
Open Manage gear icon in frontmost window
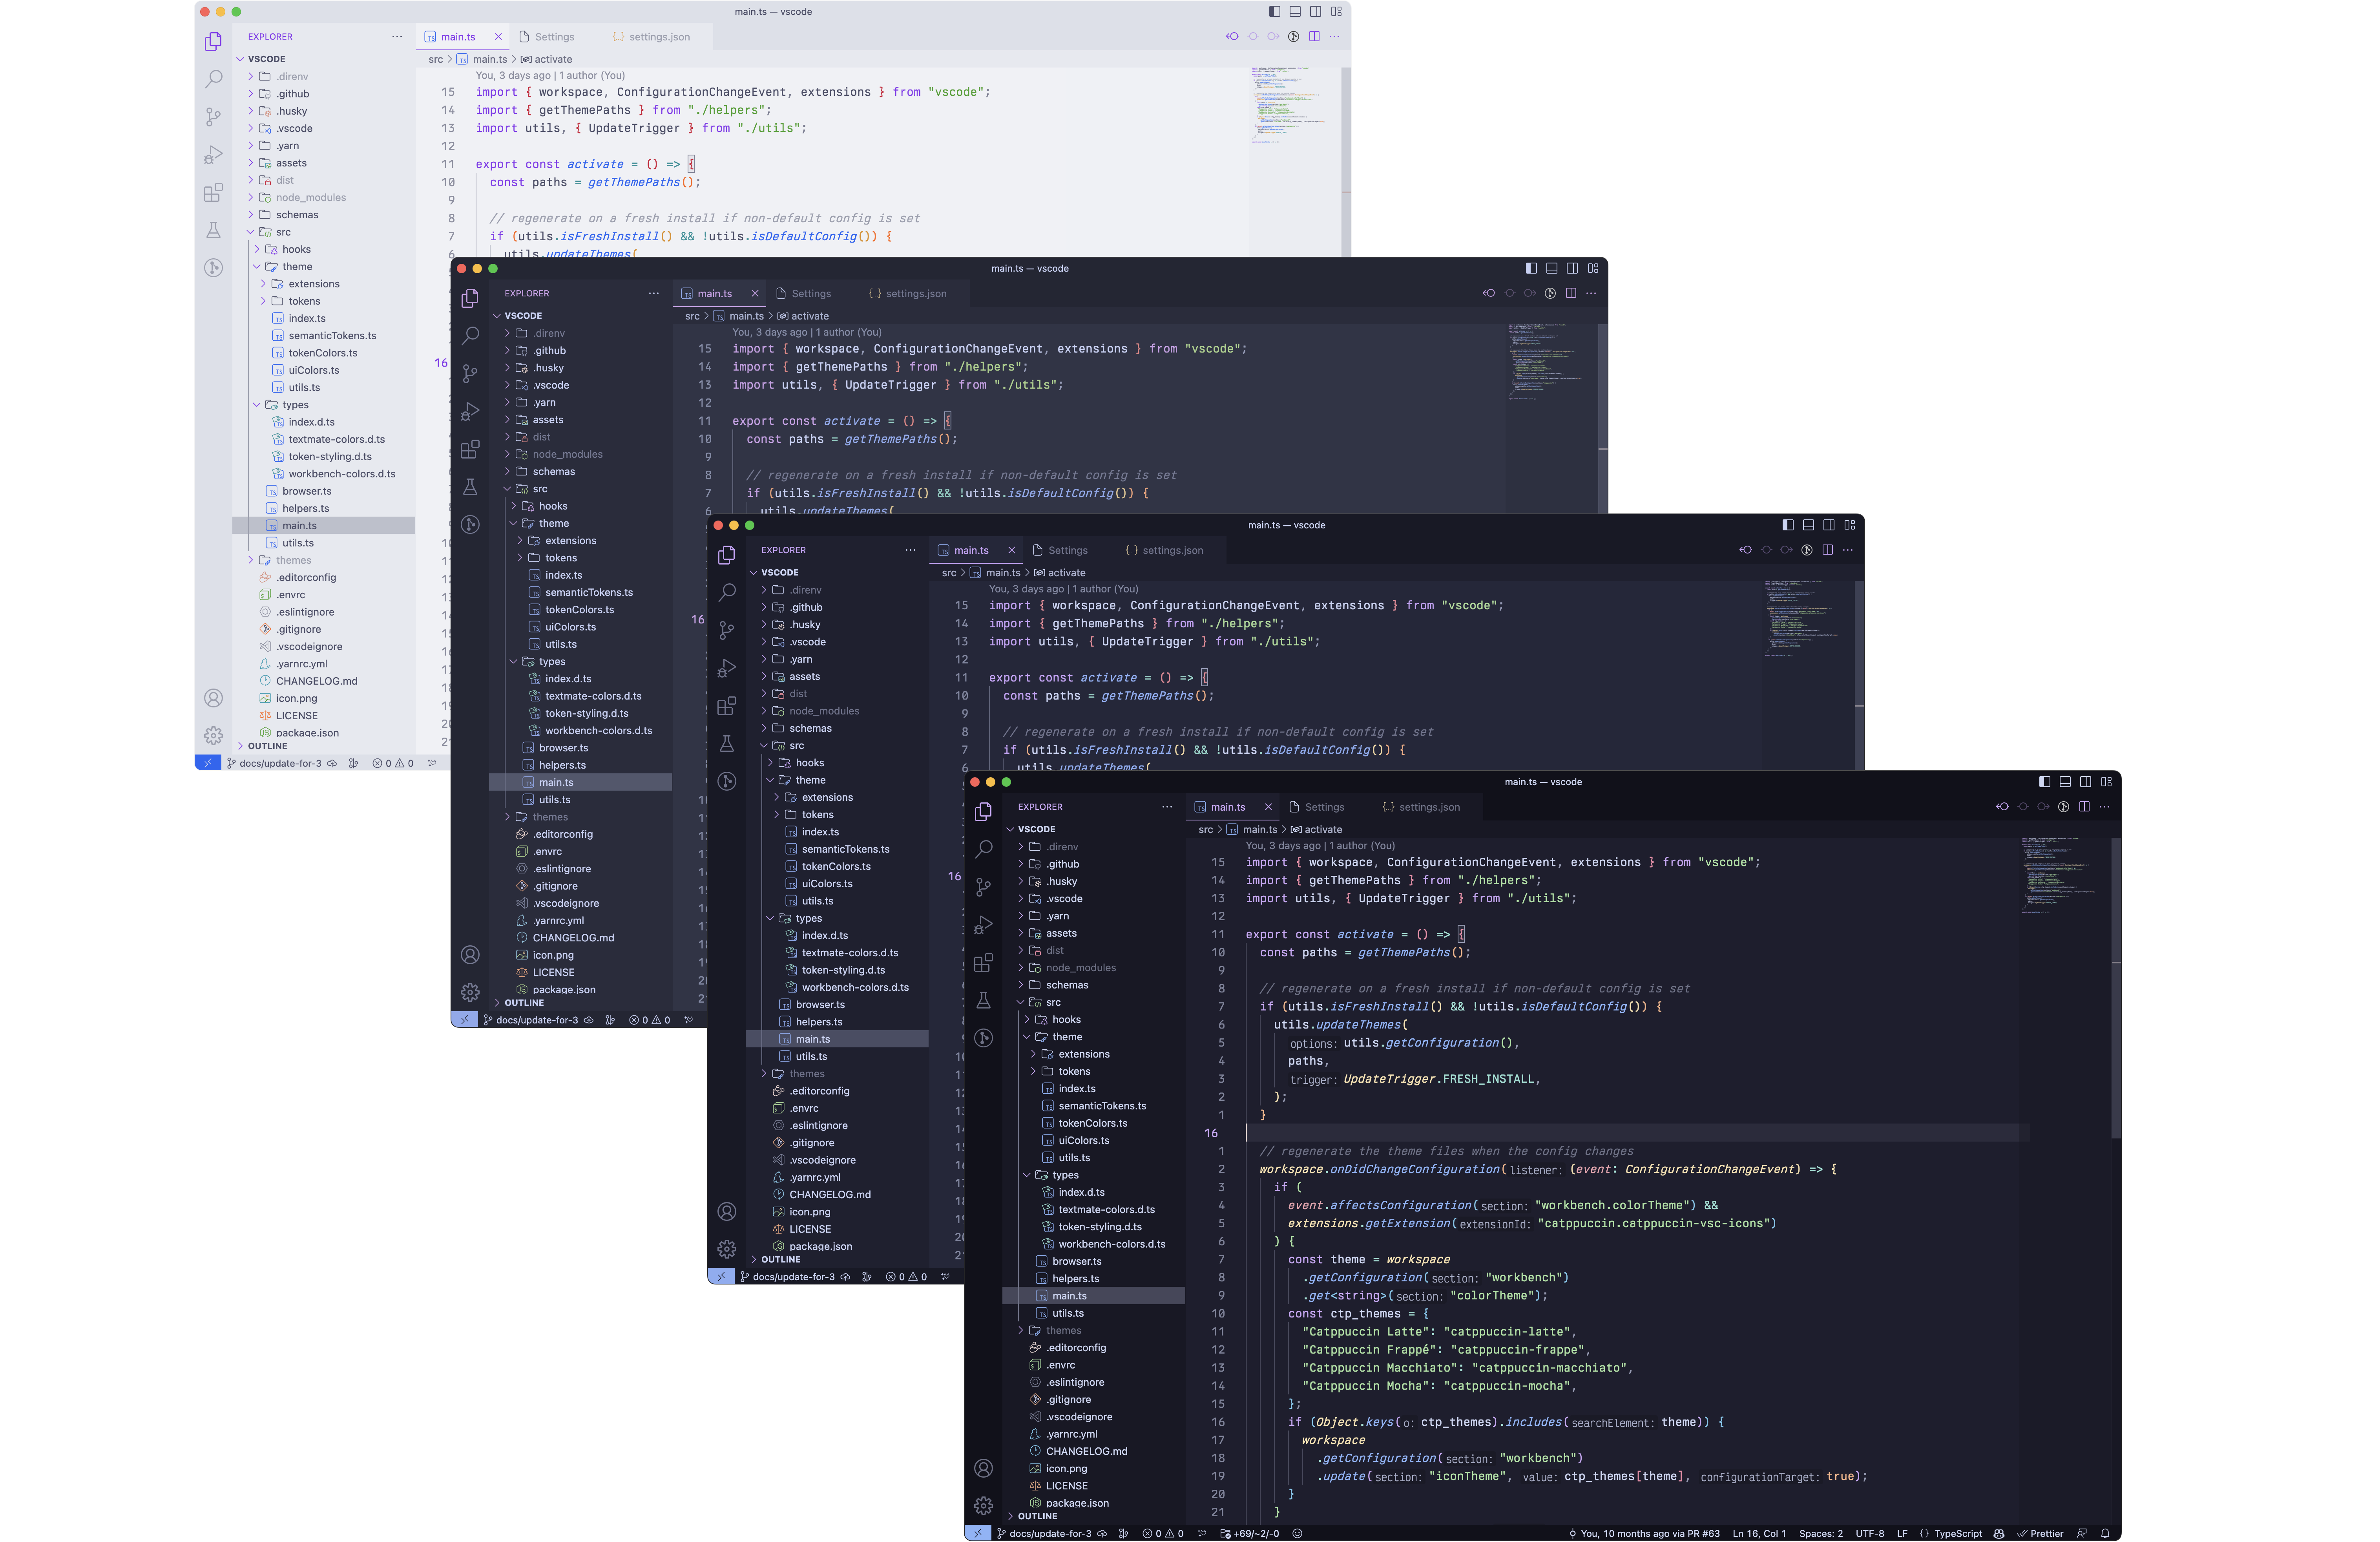983,1505
